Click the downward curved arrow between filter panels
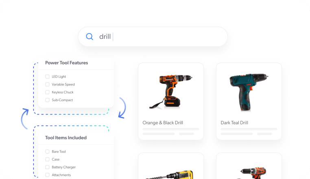 [122, 108]
